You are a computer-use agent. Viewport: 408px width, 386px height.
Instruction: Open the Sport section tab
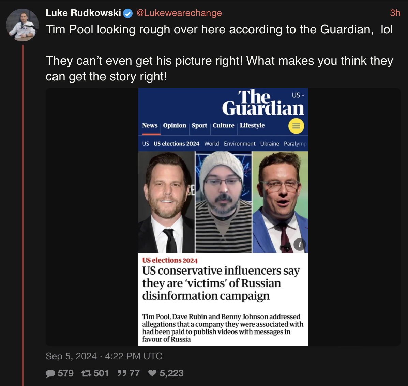[x=199, y=125]
